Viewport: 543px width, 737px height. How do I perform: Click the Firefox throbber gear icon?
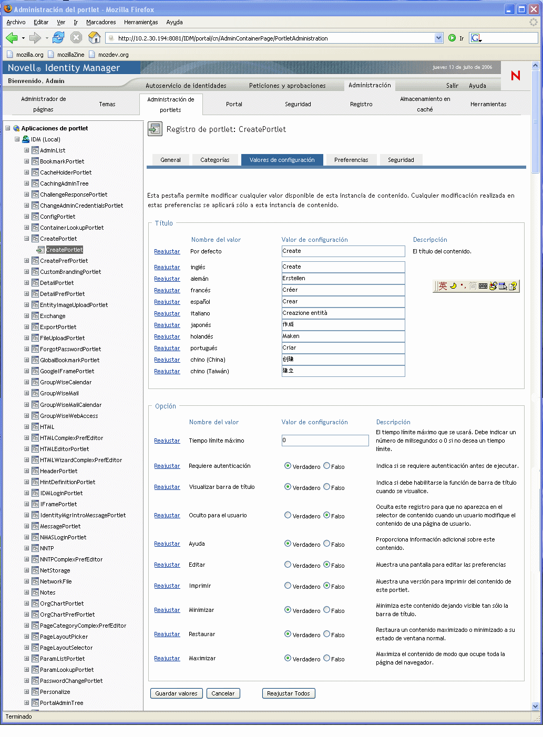pos(534,22)
